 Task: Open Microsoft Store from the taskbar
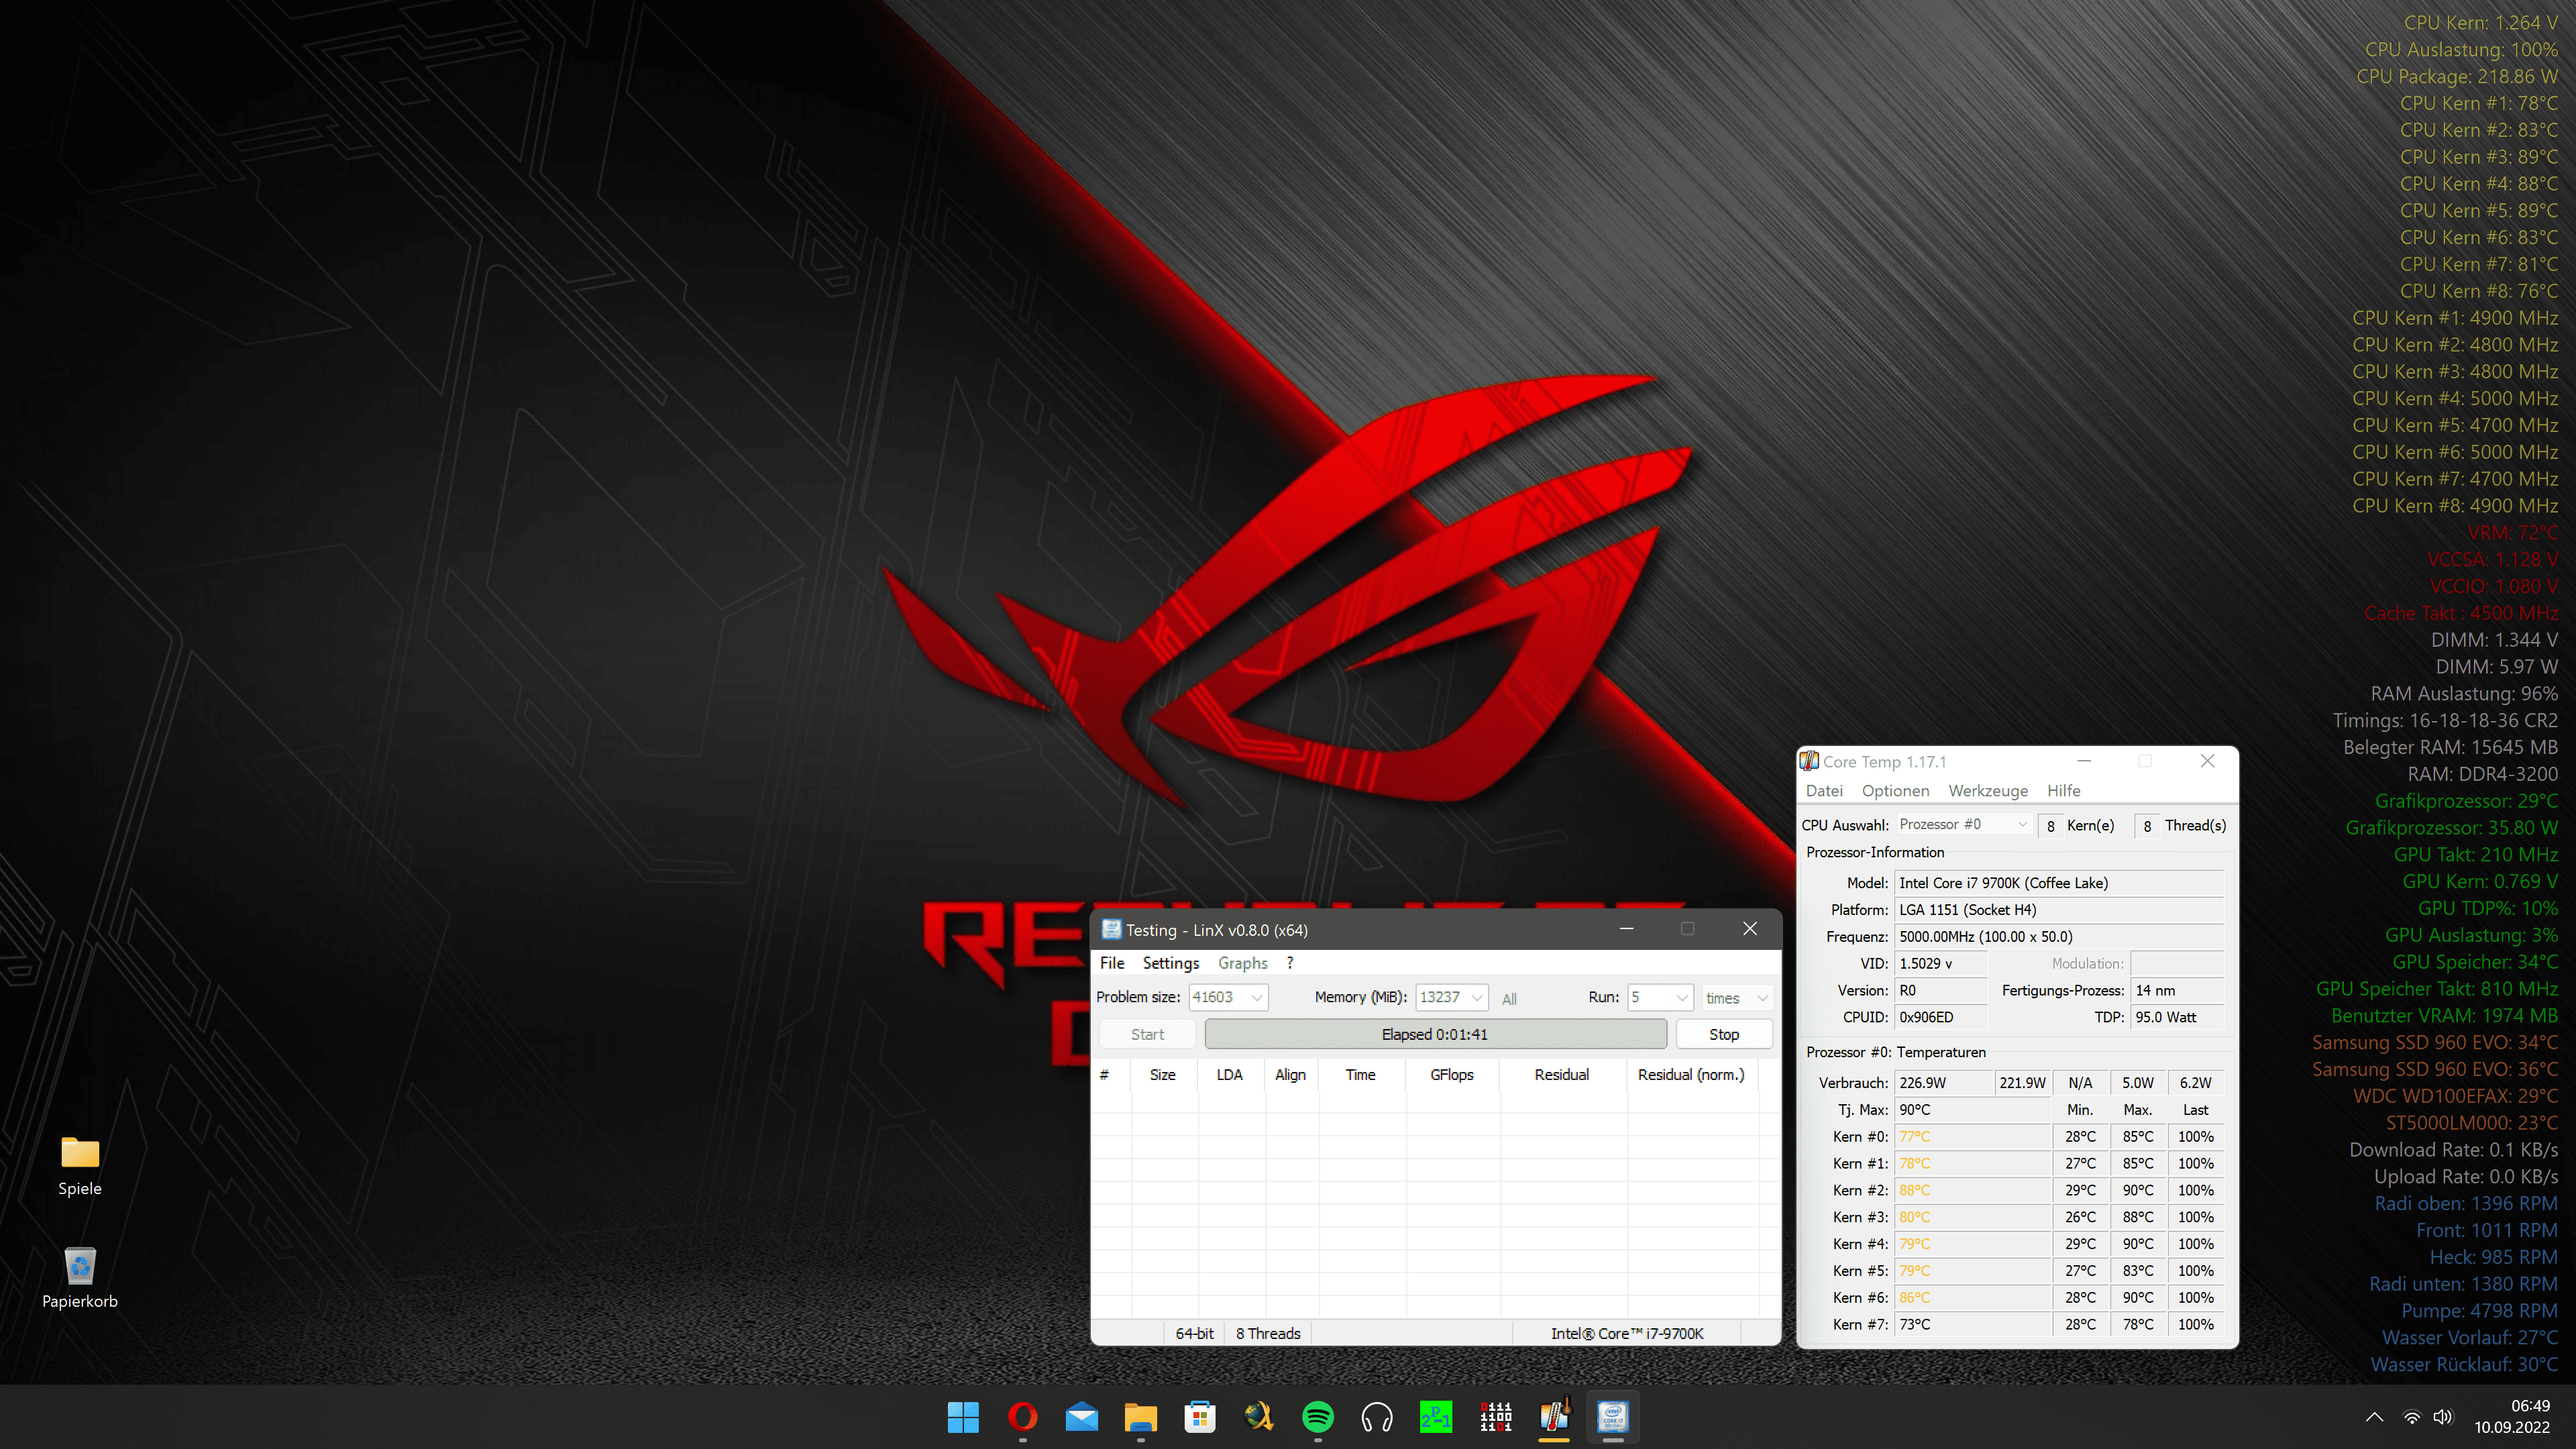coord(1199,1416)
